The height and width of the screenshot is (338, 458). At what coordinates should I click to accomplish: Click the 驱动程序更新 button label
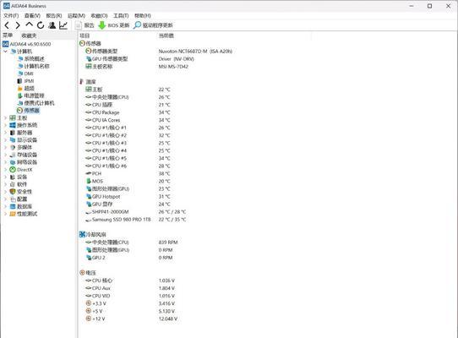point(158,25)
